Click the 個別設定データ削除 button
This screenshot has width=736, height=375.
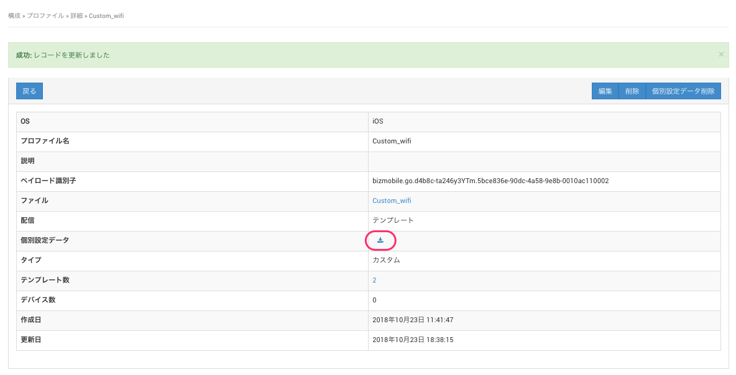pyautogui.click(x=683, y=91)
